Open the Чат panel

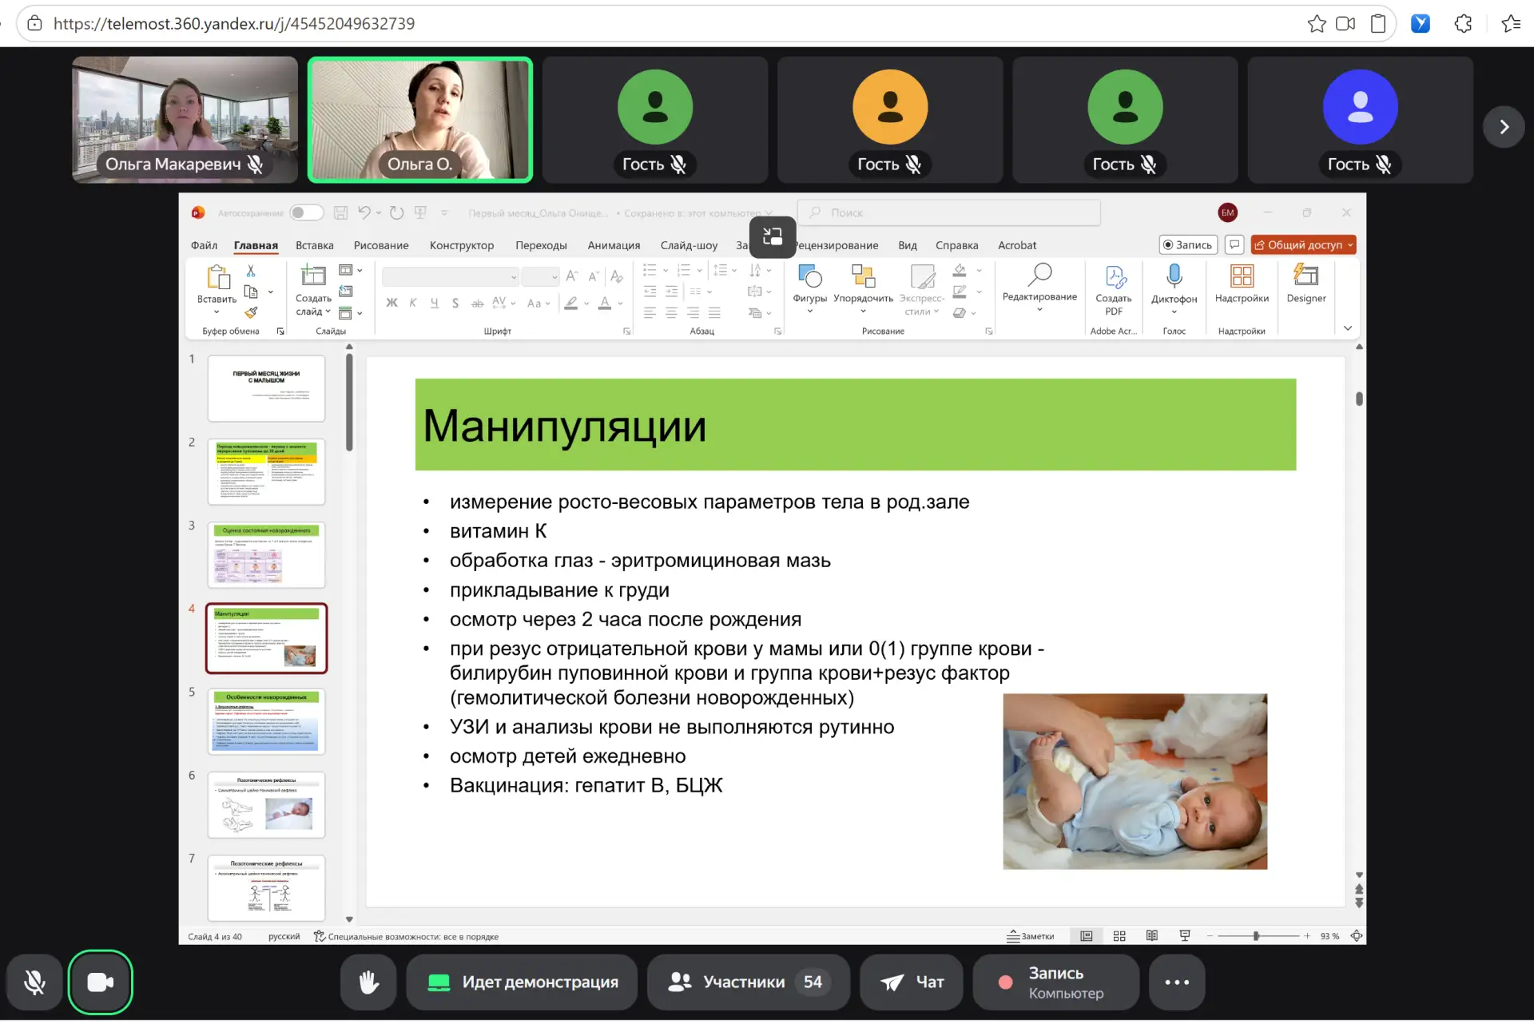(912, 982)
